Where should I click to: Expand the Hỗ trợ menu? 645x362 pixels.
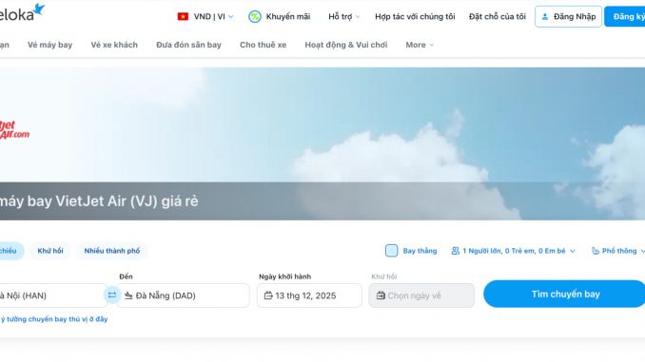(x=343, y=17)
